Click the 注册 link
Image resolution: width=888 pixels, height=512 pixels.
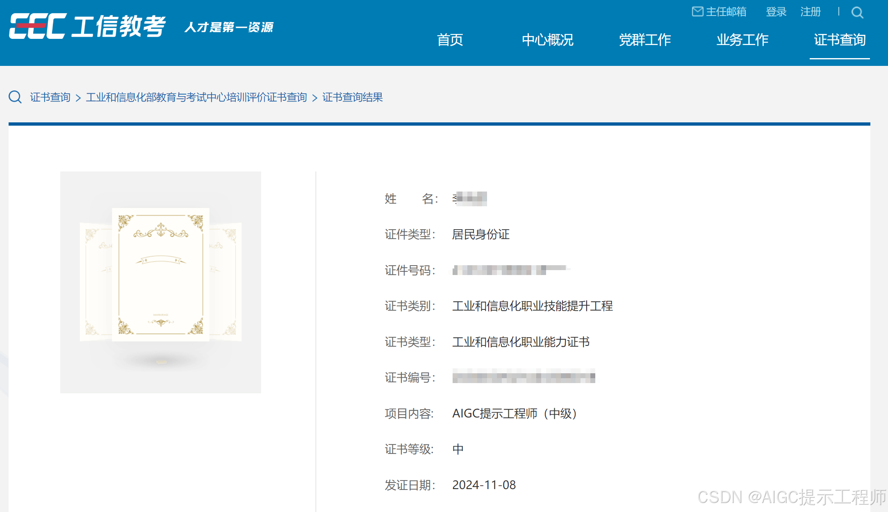point(810,12)
